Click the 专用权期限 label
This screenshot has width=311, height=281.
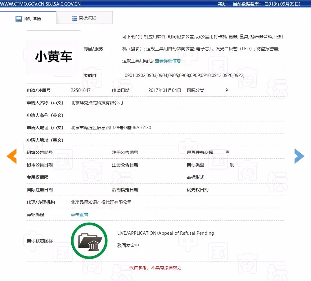pyautogui.click(x=38, y=177)
